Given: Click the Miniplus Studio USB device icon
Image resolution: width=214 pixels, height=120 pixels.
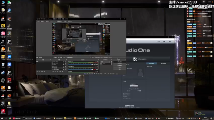Looking at the screenshot, I should 134,85.
